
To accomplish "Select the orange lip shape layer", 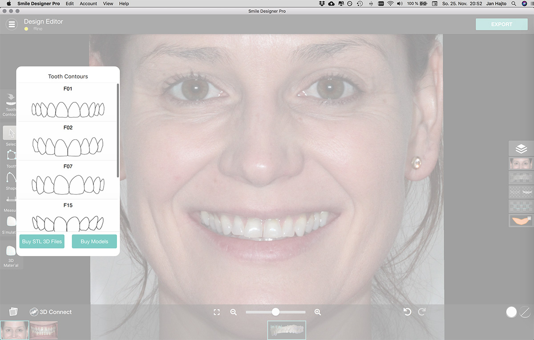I will coord(521,220).
